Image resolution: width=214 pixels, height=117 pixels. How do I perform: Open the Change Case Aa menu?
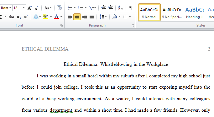(48, 8)
